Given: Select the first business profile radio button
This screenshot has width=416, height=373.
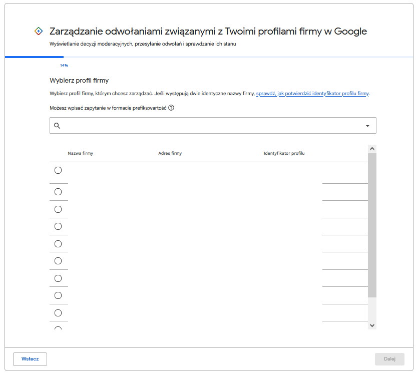Looking at the screenshot, I should click(x=58, y=170).
